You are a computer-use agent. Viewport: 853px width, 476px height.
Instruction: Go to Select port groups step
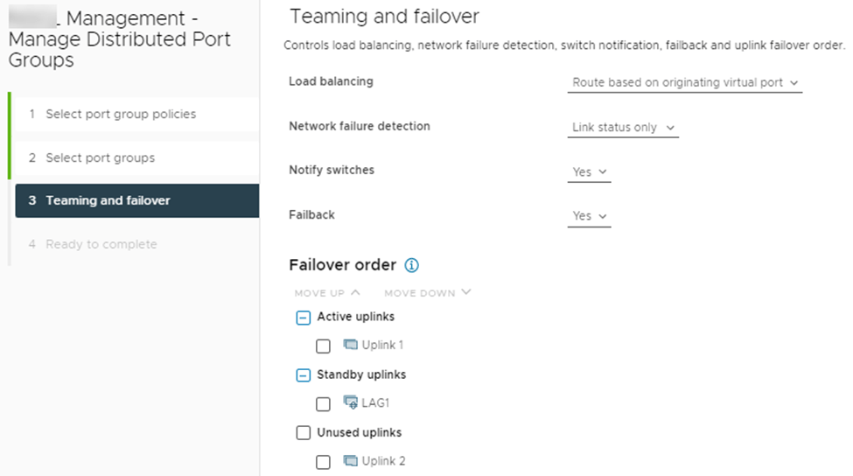tap(100, 157)
